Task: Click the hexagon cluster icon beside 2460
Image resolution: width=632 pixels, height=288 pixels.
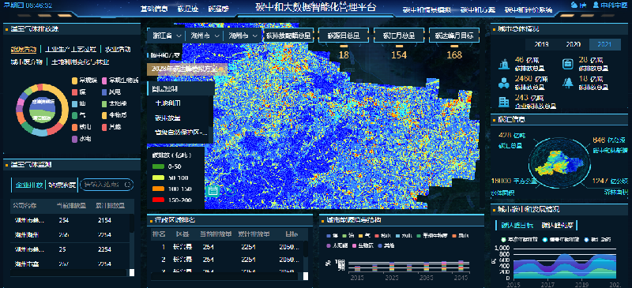Action: [504, 83]
